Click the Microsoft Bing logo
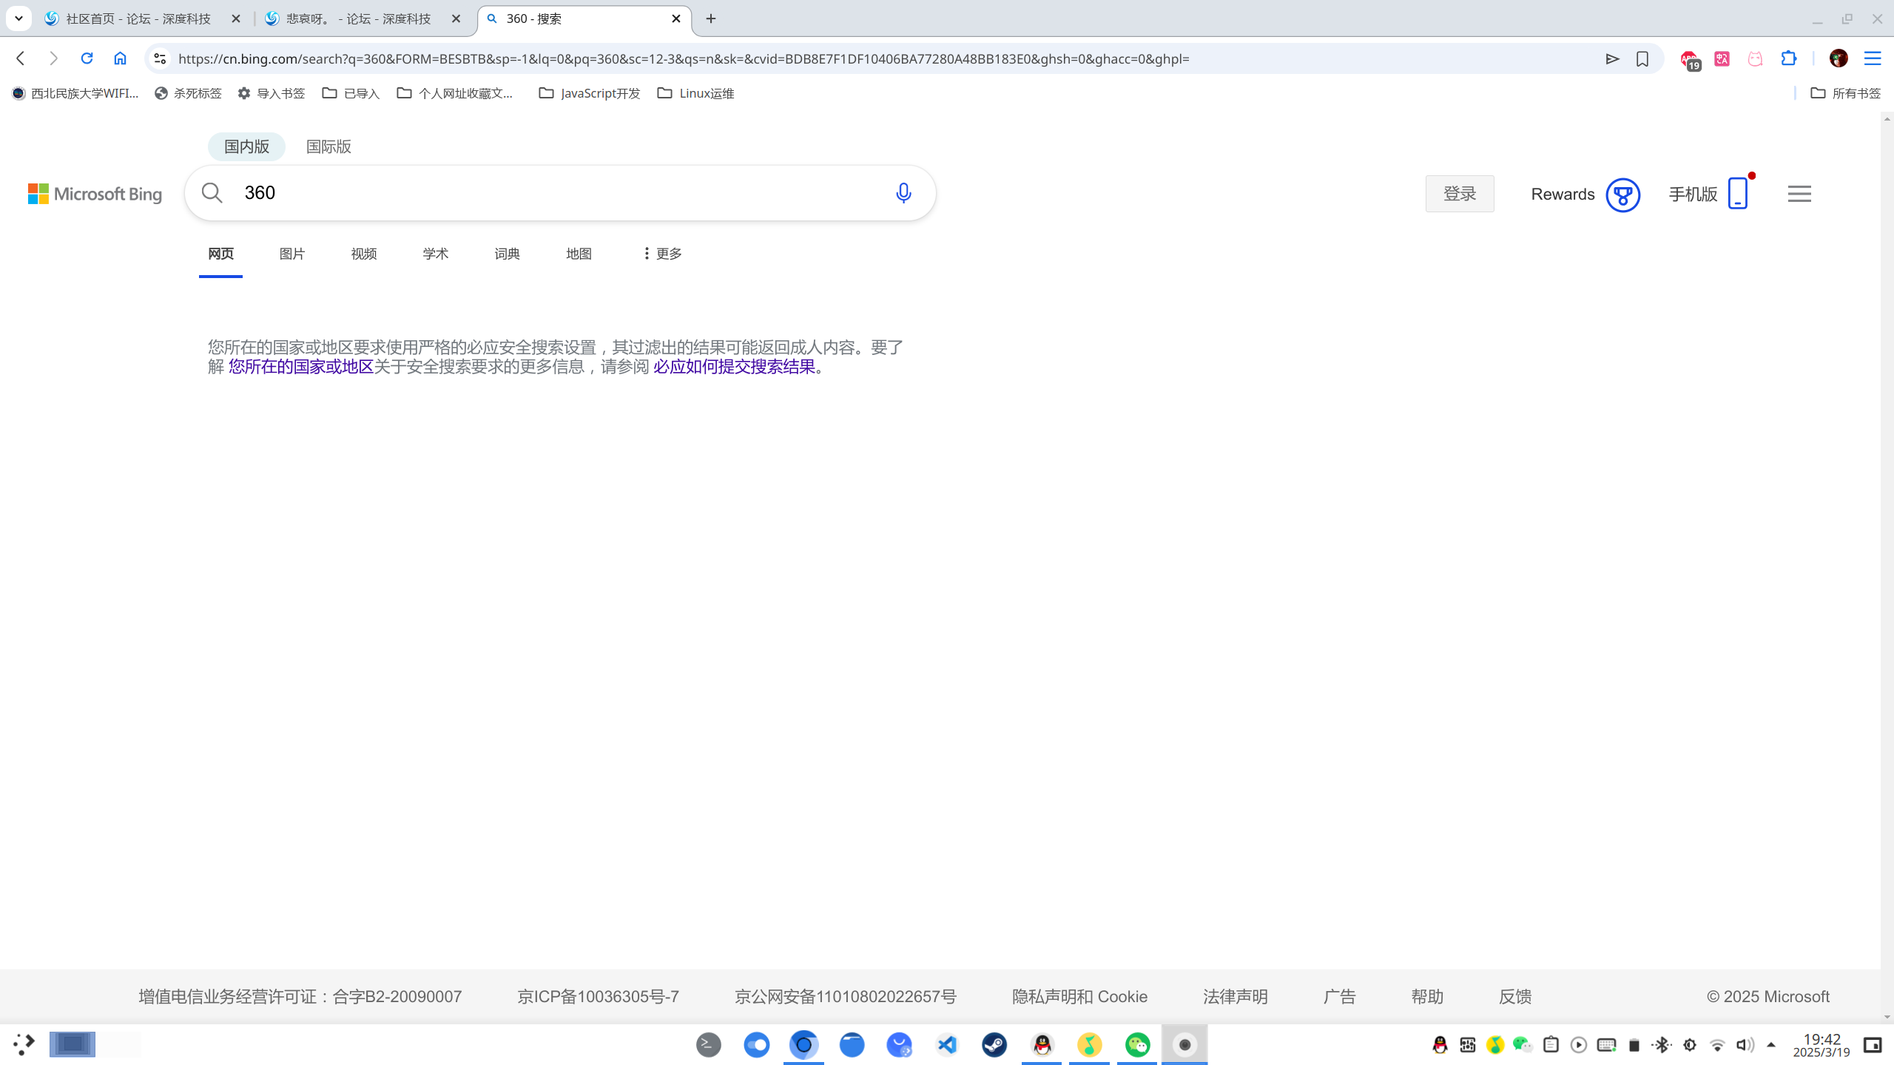The image size is (1894, 1065). (95, 194)
